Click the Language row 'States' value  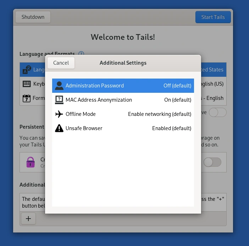click(x=216, y=70)
